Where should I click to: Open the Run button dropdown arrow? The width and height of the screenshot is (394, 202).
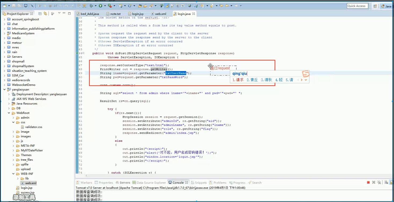105,6
